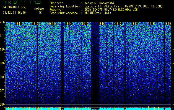The height and width of the screenshot is (110, 174).
Task: Click the meteor count value 46
Action: click(40, 13)
